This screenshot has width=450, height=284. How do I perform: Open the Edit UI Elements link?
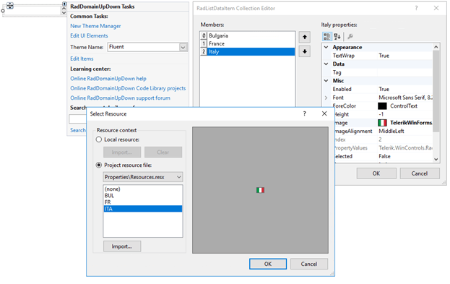pyautogui.click(x=90, y=36)
